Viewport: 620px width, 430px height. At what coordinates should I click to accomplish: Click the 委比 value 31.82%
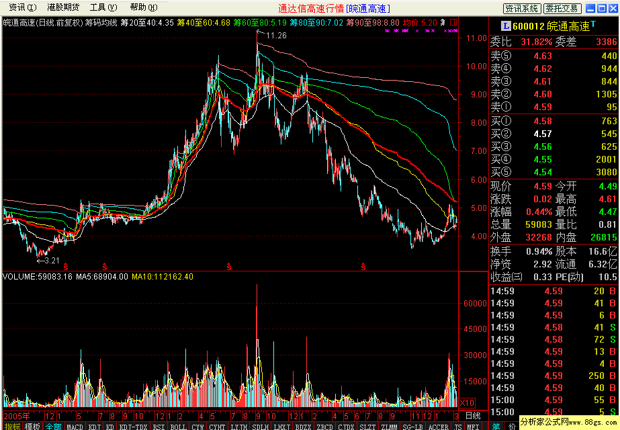tap(537, 42)
